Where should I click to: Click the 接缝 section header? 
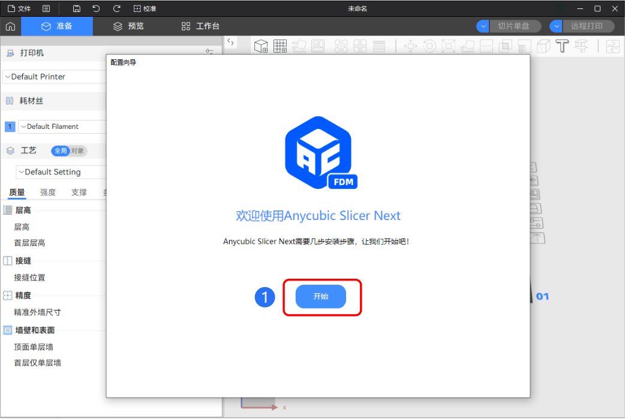pos(23,261)
